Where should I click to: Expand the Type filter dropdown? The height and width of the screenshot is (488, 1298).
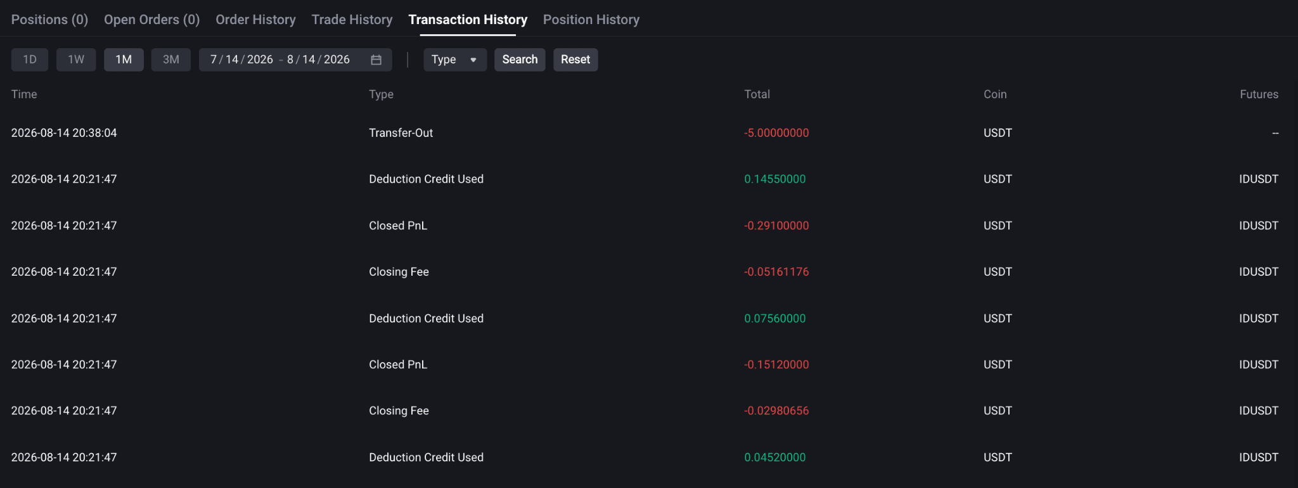point(454,60)
